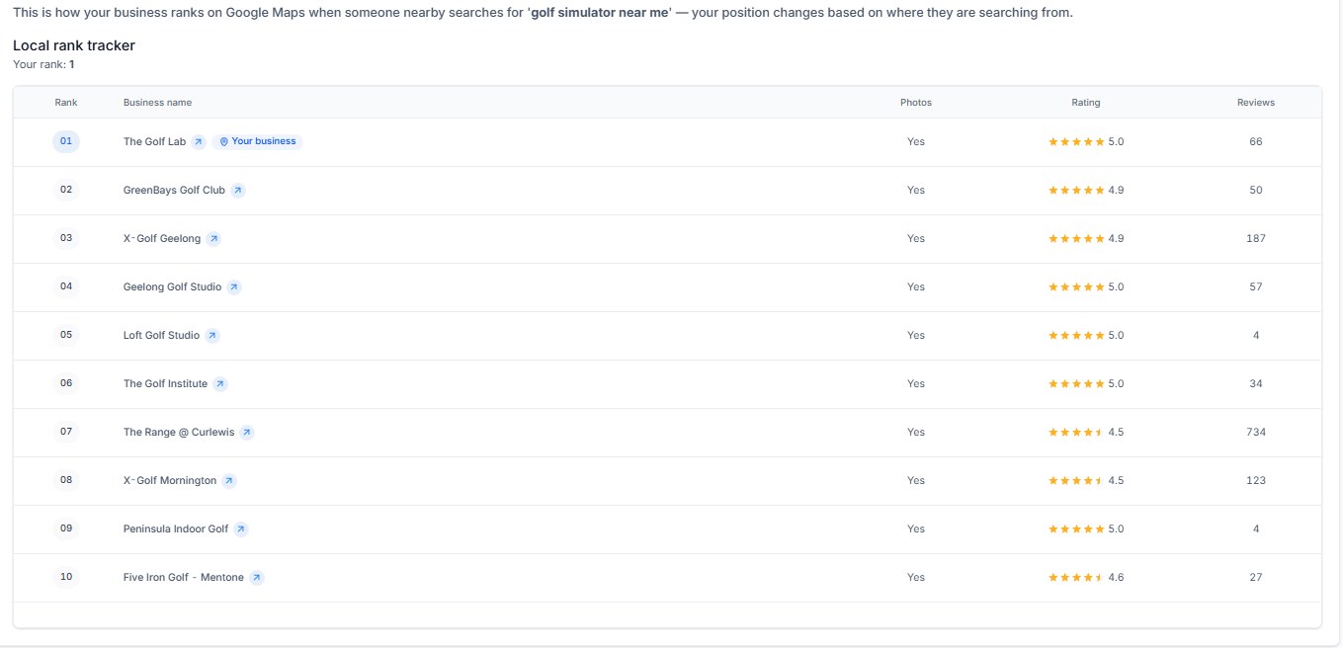
Task: Click 'Five Iron Golf - Mentone' business name
Action: [x=184, y=577]
